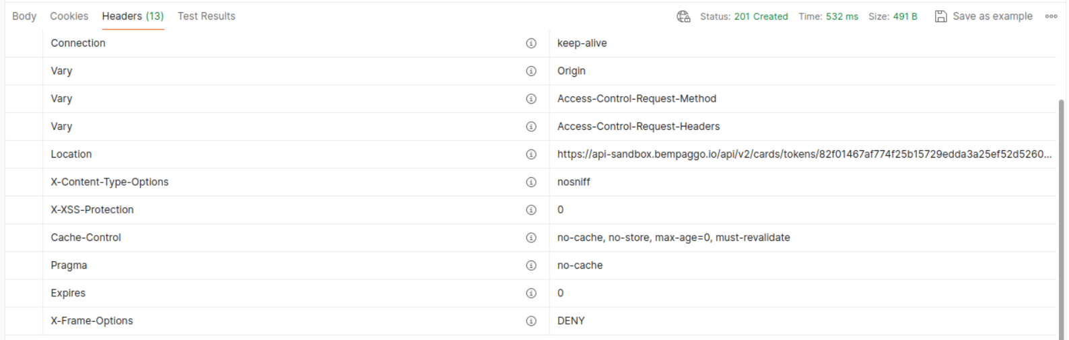The image size is (1069, 340).
Task: Click info icon beside Pragma header
Action: (x=531, y=265)
